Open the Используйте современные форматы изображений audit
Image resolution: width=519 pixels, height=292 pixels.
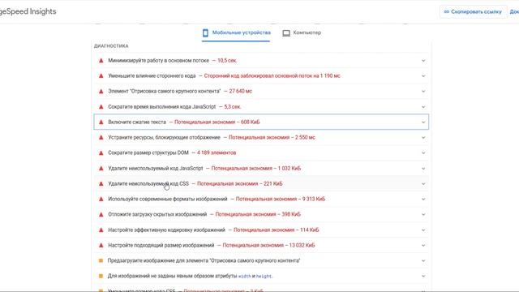pos(261,199)
